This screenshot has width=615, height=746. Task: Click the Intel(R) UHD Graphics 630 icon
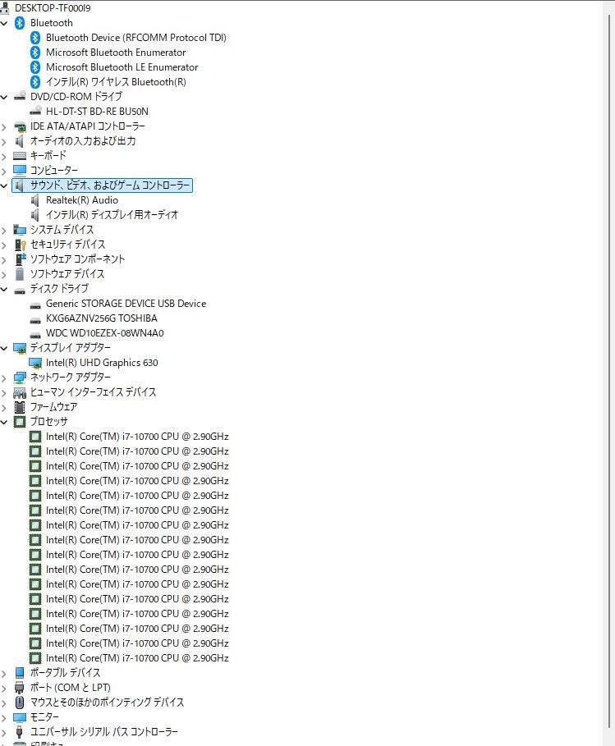pyautogui.click(x=35, y=363)
